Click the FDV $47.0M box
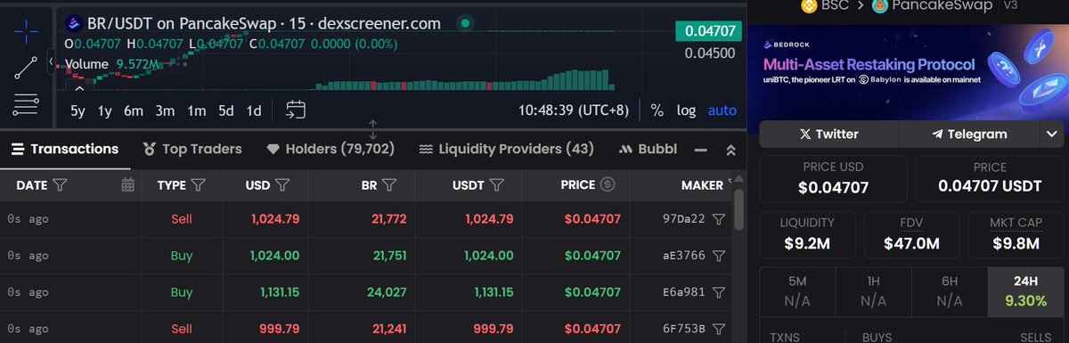This screenshot has width=1069, height=343. click(910, 233)
